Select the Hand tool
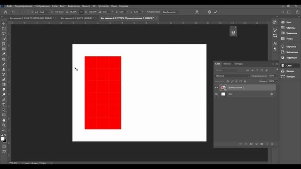The width and height of the screenshot is (301, 169). point(4,120)
